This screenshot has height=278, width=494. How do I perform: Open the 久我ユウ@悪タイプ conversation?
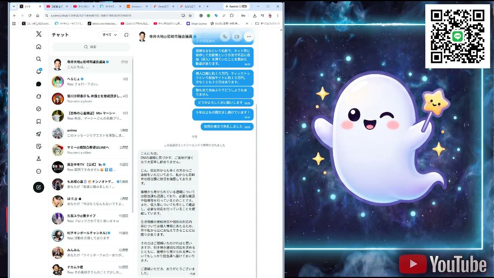point(91,219)
